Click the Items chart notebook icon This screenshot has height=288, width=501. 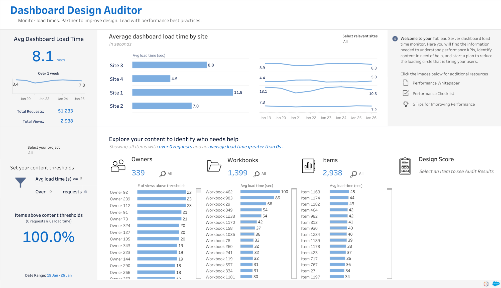coord(308,166)
